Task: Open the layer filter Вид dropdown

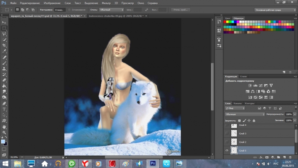Action: point(235,108)
